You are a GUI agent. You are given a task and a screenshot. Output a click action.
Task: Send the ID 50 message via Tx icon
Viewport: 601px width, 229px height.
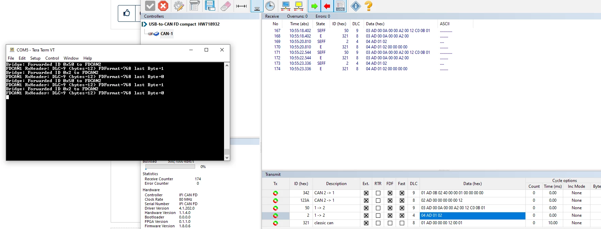[x=275, y=208]
